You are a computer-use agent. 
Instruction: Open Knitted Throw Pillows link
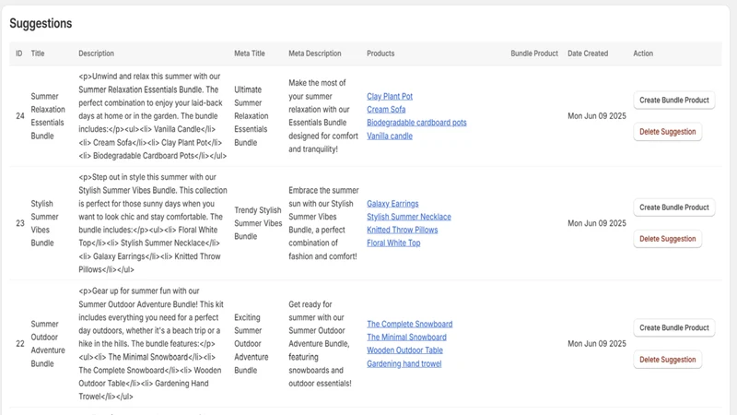(x=403, y=230)
